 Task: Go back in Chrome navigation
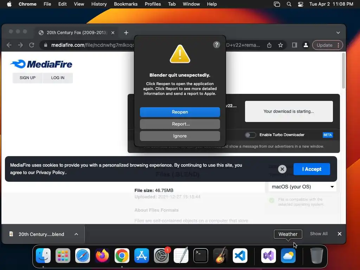pos(9,45)
